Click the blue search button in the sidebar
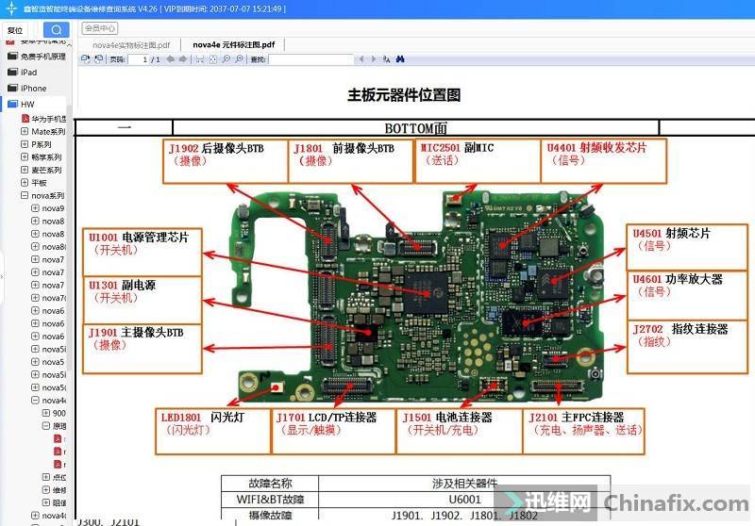The width and height of the screenshot is (755, 526). (x=56, y=30)
